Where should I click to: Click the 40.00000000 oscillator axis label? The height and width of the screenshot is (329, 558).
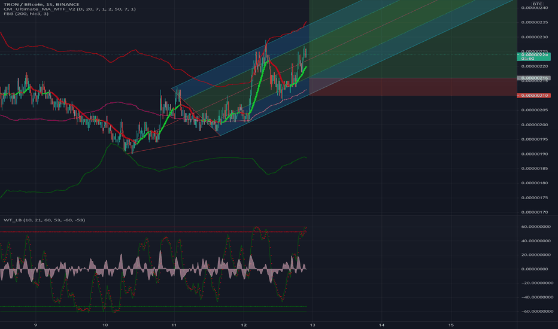click(536, 241)
